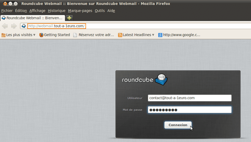Focus the Mot de passe input field
Image resolution: width=251 pixels, height=142 pixels.
point(190,110)
